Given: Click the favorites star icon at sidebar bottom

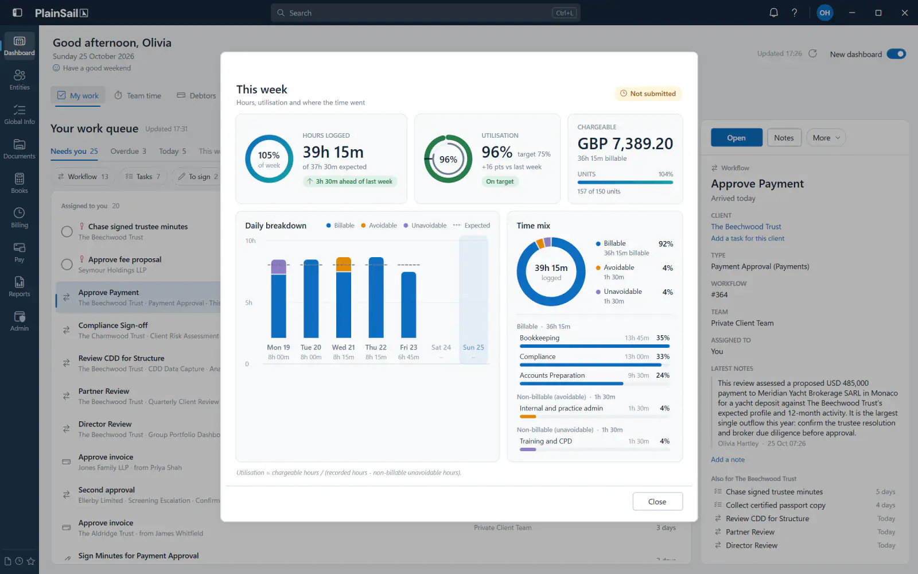Looking at the screenshot, I should point(31,561).
